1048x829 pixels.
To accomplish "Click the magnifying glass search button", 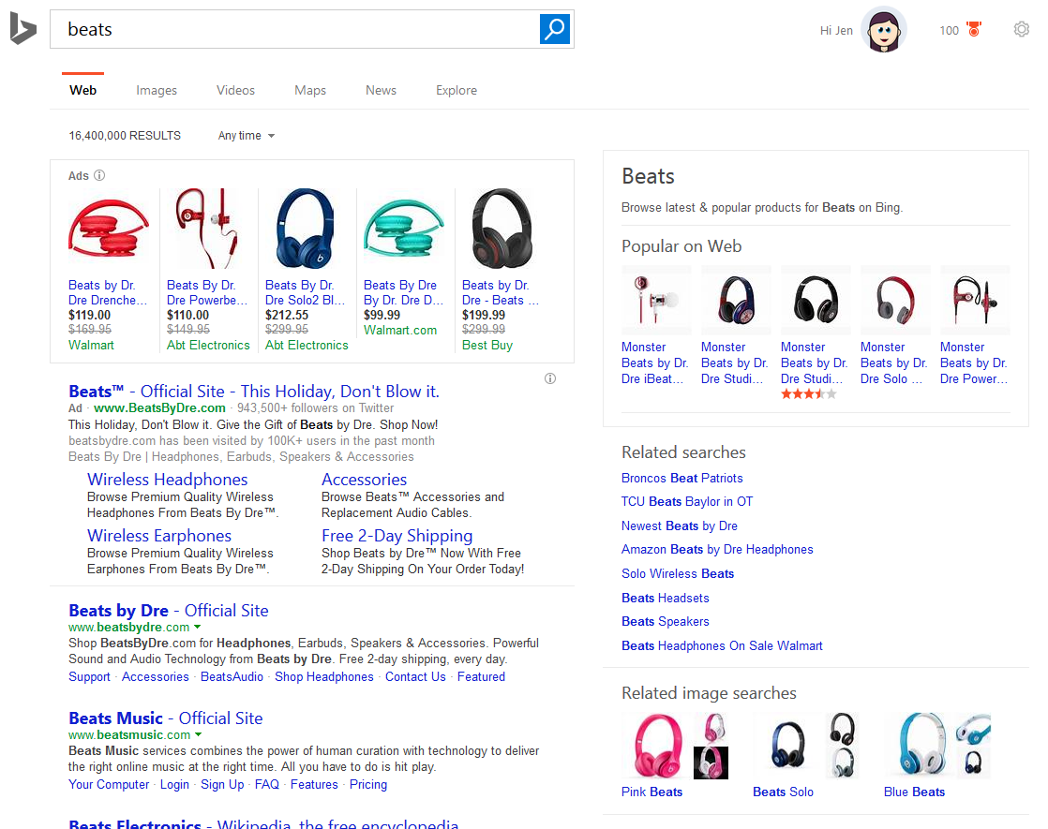I will coord(555,29).
